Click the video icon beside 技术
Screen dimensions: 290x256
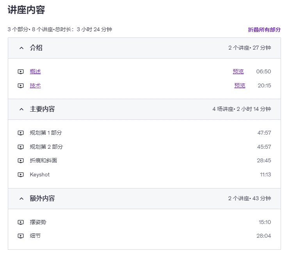click(x=21, y=85)
